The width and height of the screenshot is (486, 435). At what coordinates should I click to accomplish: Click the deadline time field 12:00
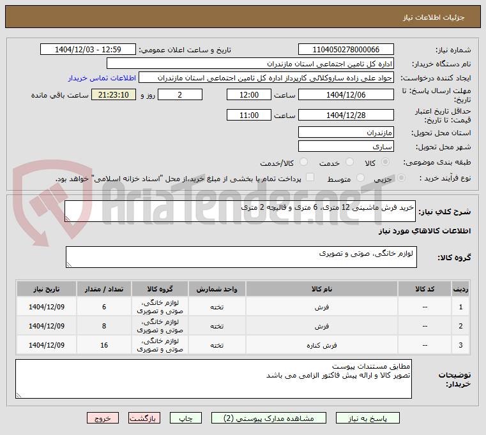pyautogui.click(x=249, y=95)
